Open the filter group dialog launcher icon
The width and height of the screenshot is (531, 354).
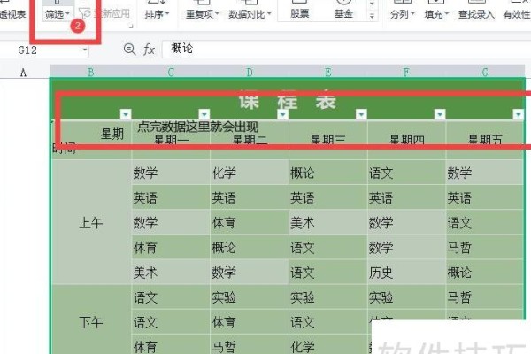(131, 26)
